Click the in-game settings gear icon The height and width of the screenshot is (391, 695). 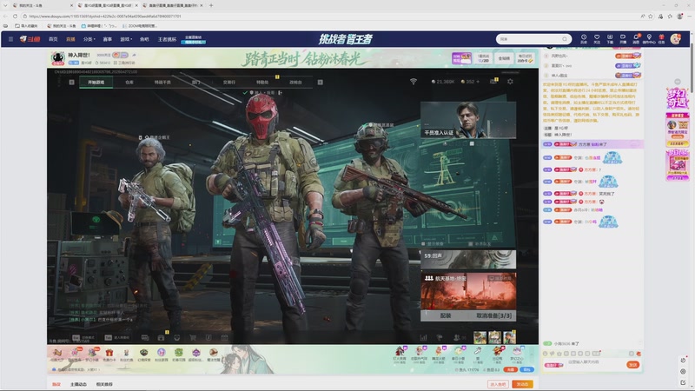pos(510,82)
